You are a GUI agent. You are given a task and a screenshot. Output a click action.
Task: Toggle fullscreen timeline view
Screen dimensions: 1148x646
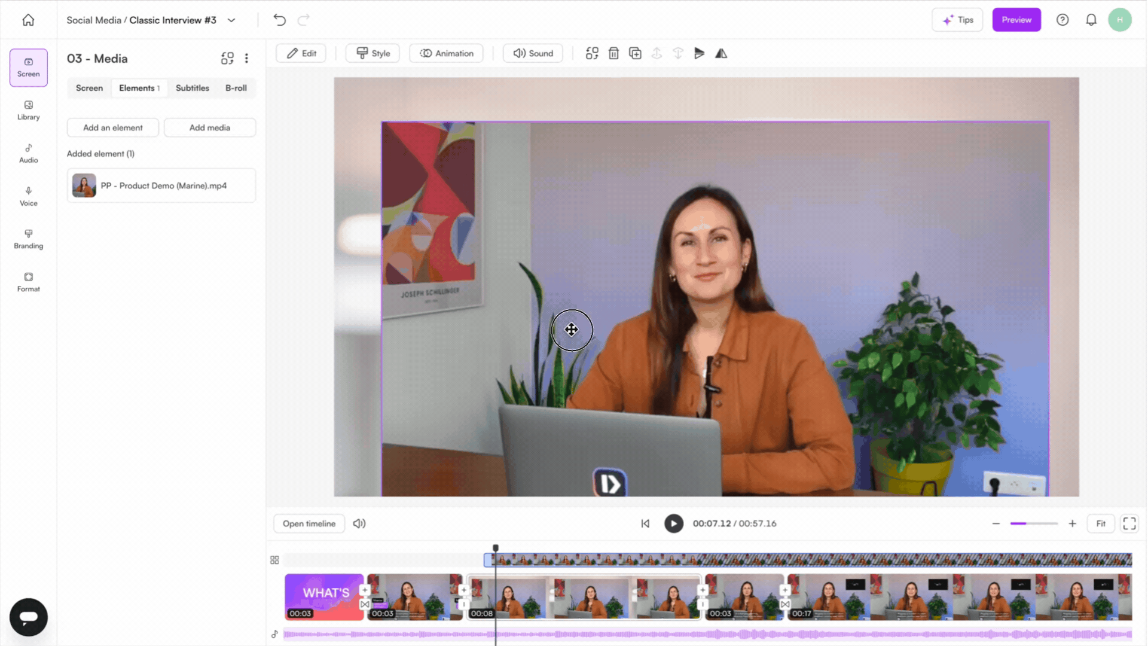(x=1129, y=523)
